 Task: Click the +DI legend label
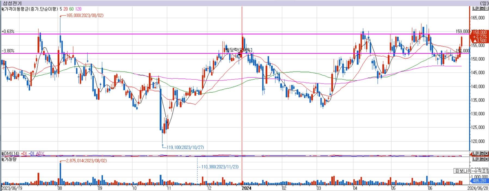pos(24,154)
